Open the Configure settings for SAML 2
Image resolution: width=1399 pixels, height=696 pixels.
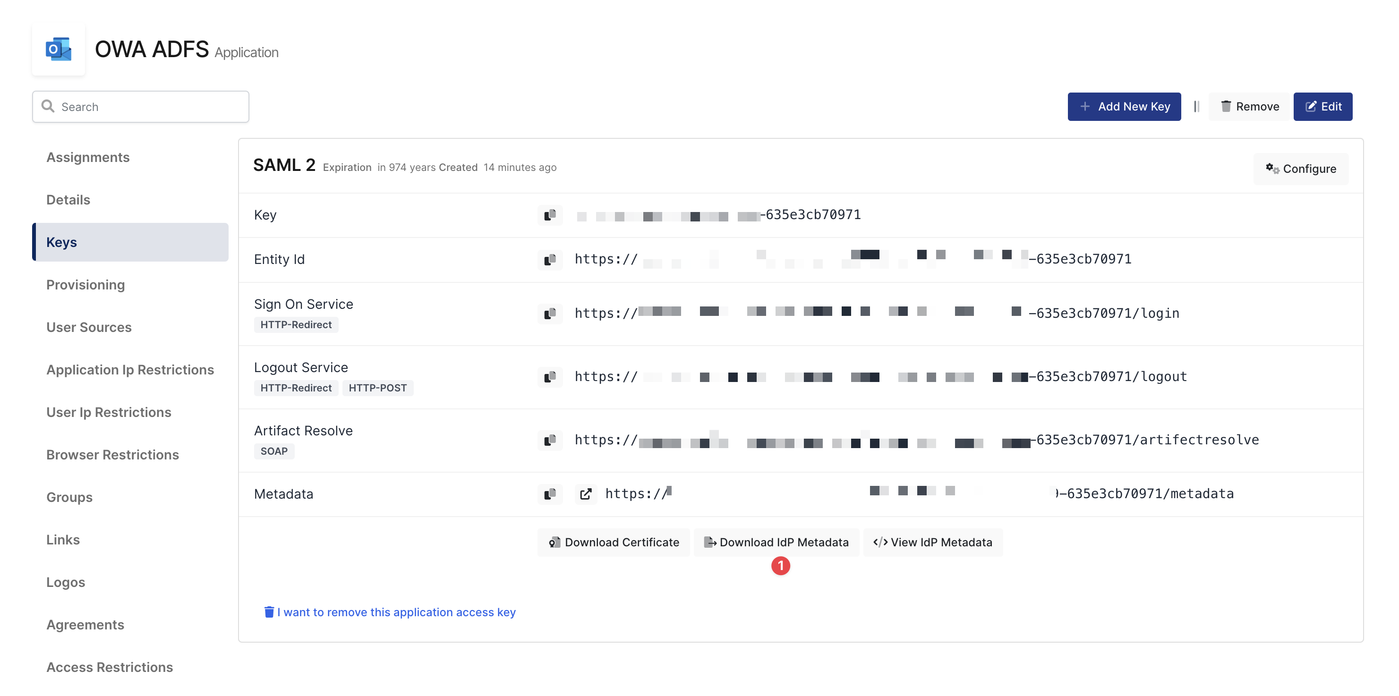tap(1301, 169)
